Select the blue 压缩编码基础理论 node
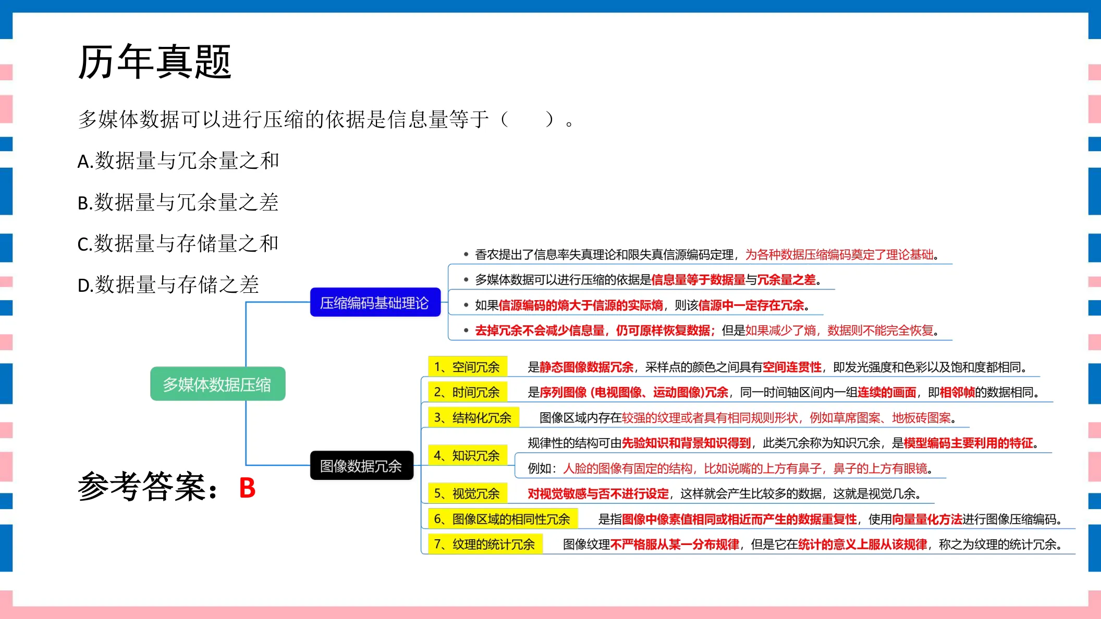Image resolution: width=1101 pixels, height=619 pixels. pos(375,302)
